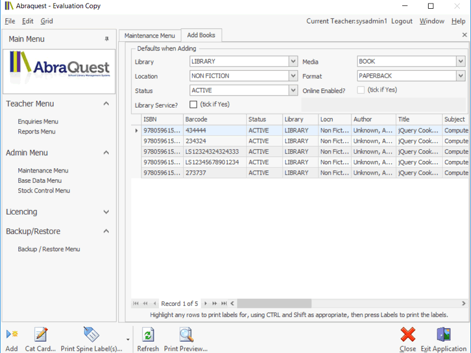Open the Library dropdown

(x=293, y=61)
